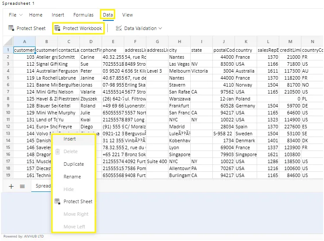This screenshot has height=241, width=324.
Task: Choose Rename from the context menu
Action: click(73, 177)
